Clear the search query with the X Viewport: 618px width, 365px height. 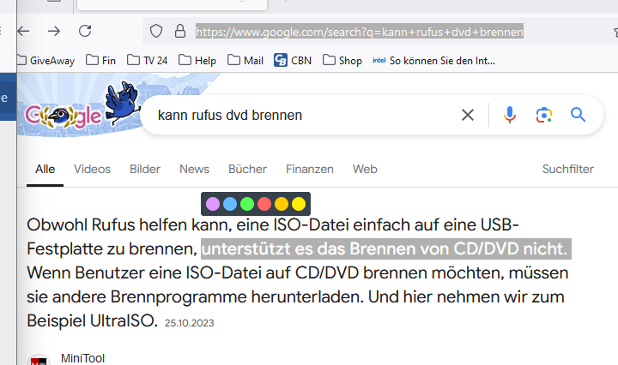(x=468, y=115)
